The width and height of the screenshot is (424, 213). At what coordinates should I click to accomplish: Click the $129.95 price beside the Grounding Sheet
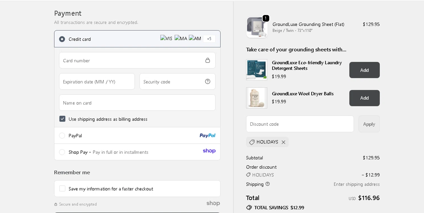(371, 24)
